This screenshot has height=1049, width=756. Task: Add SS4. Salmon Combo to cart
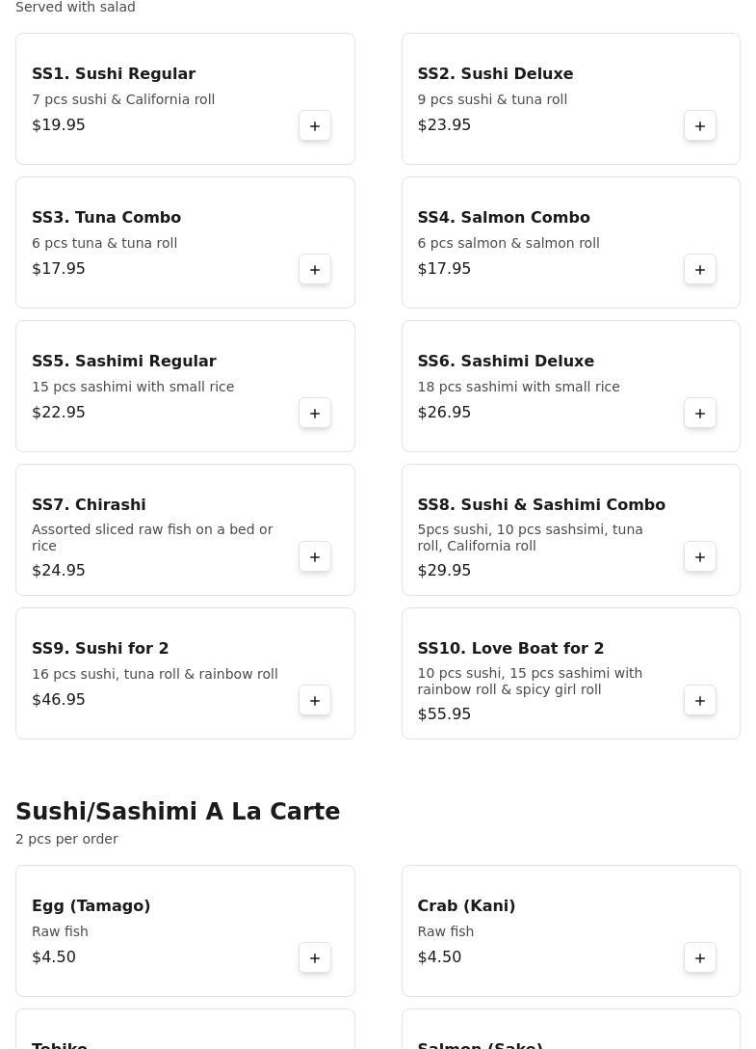[x=700, y=270]
